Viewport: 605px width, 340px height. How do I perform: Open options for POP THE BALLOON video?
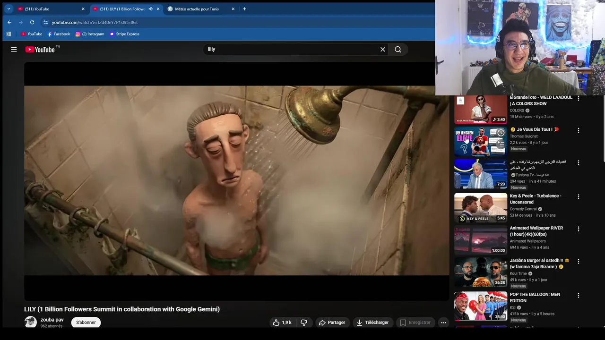click(578, 295)
